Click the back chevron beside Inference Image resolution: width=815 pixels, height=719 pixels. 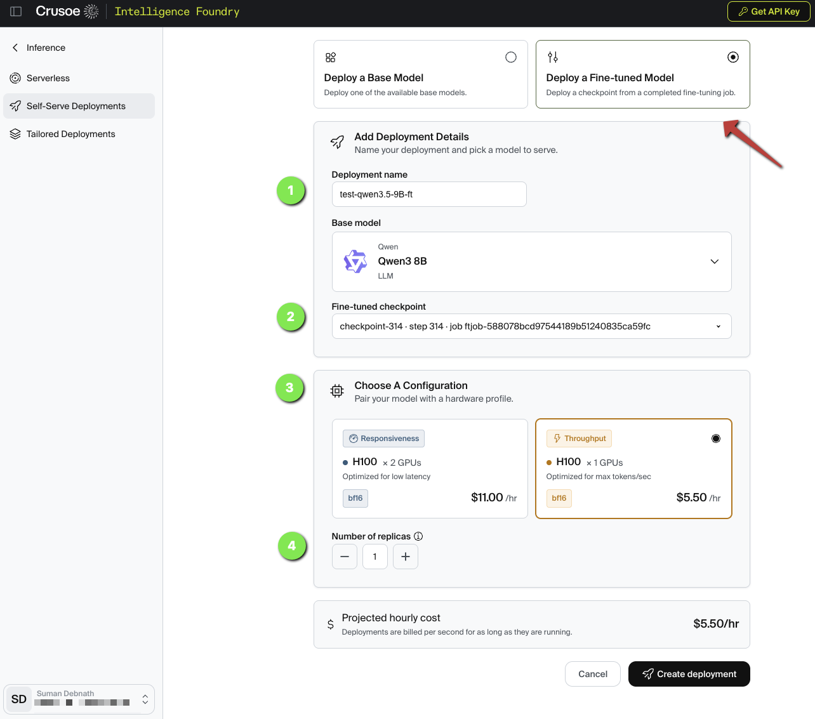[15, 48]
